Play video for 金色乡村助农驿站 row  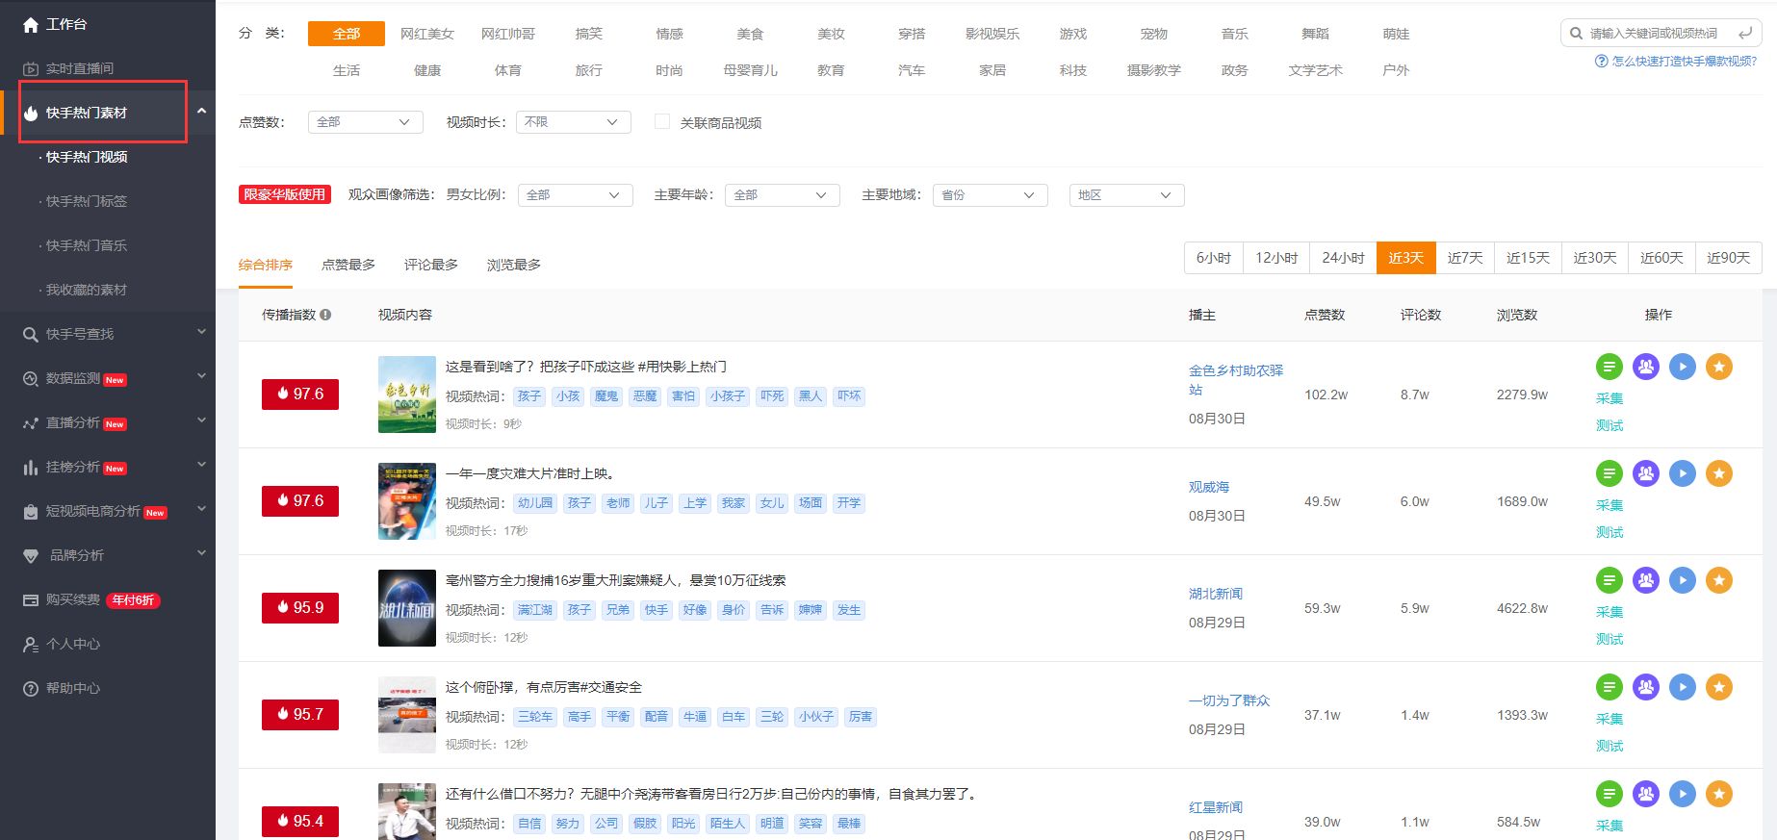click(x=1683, y=367)
